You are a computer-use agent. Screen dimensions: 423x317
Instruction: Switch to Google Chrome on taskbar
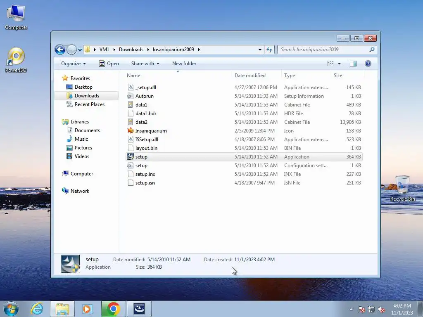pos(113,309)
